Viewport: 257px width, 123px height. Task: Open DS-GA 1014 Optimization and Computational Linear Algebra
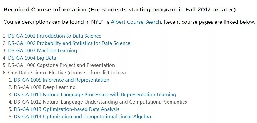(x=82, y=117)
